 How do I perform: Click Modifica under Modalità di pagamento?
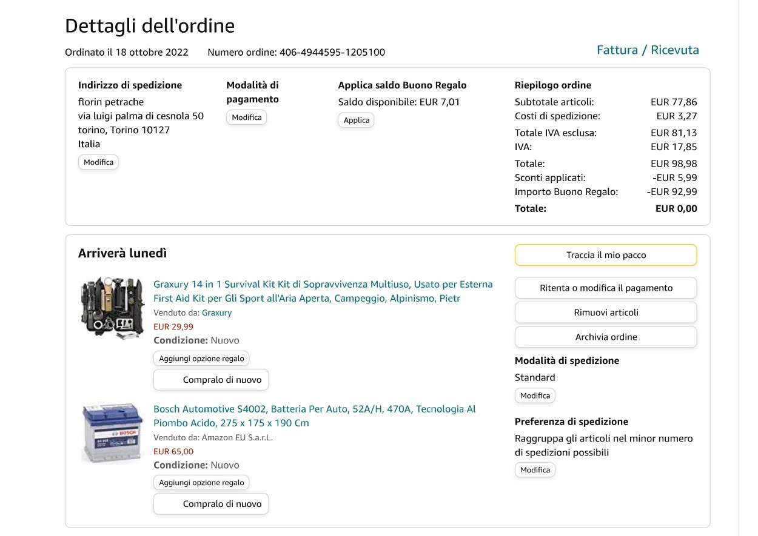click(246, 117)
